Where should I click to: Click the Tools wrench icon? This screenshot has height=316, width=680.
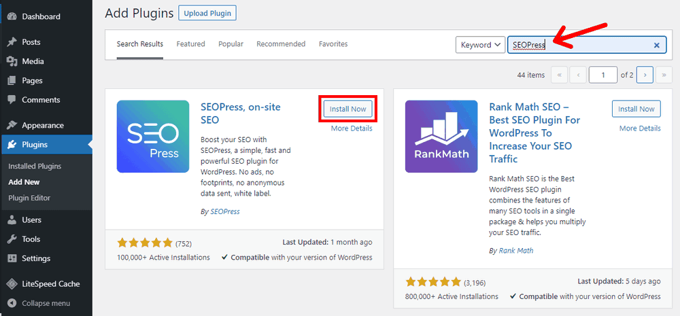coord(12,239)
